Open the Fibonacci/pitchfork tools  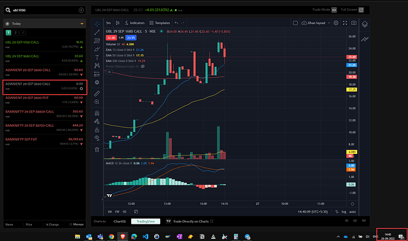(x=97, y=41)
